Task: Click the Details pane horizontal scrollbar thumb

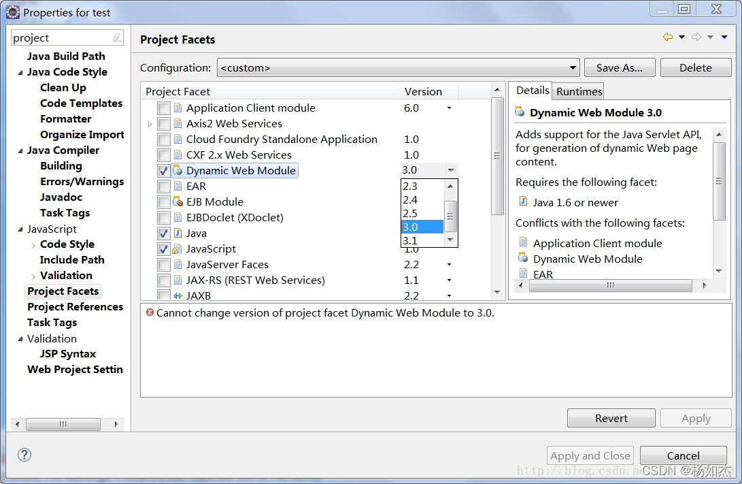Action: [x=611, y=285]
